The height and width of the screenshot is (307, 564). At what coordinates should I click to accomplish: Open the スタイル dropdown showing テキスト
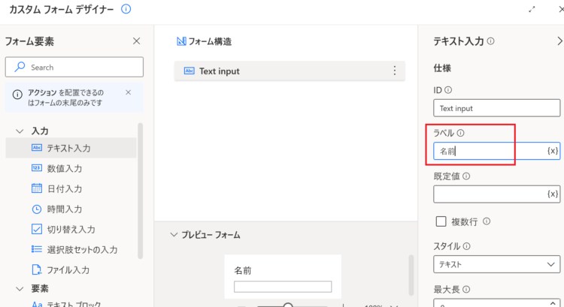click(497, 264)
